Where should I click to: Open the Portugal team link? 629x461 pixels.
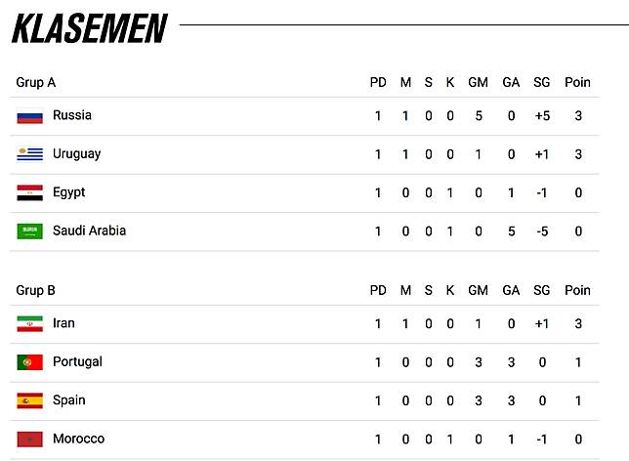[77, 362]
